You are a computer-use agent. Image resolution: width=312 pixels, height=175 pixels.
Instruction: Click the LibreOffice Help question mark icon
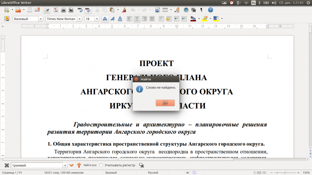pos(210,10)
